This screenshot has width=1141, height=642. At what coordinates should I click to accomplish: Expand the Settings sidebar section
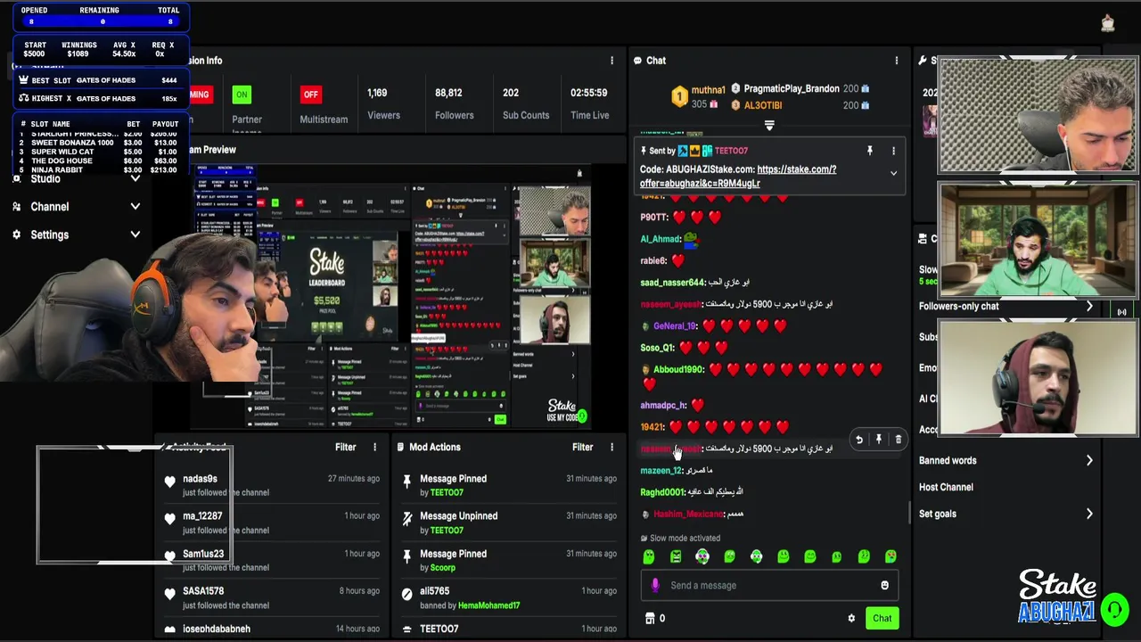135,235
